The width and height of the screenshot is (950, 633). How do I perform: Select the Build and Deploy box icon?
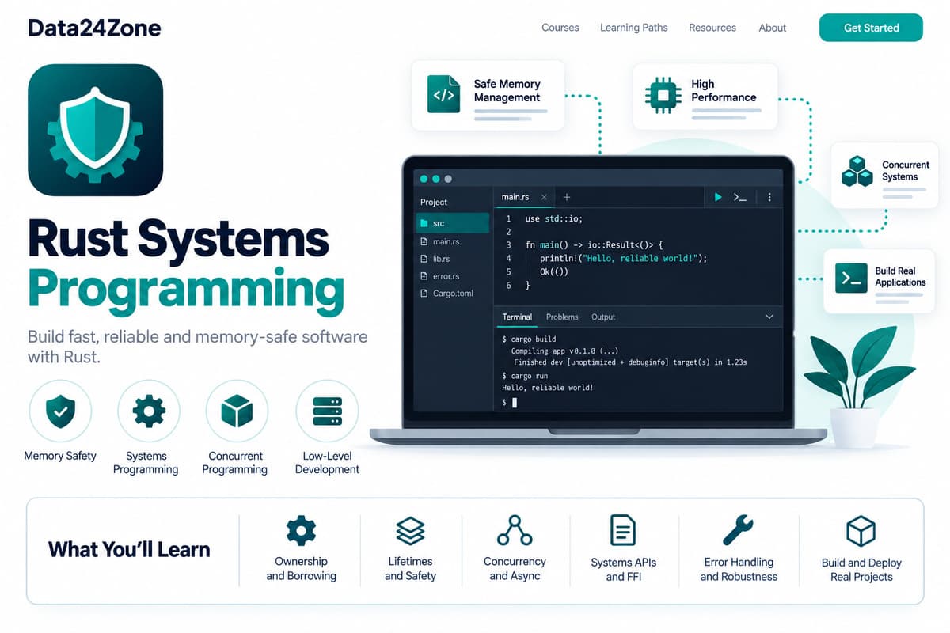click(861, 531)
